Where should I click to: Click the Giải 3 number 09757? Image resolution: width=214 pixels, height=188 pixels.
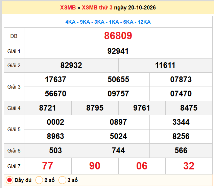pyautogui.click(x=118, y=94)
